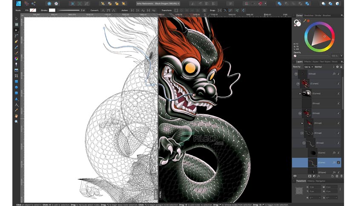Delete layer using the trash icon
Viewport: 356px width, 206px height.
point(341,176)
